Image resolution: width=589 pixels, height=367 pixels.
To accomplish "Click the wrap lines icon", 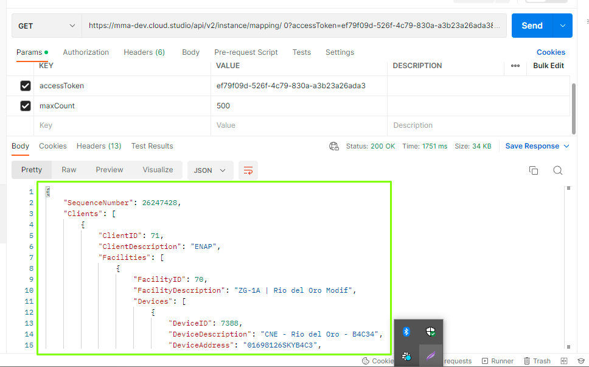I will (x=248, y=170).
